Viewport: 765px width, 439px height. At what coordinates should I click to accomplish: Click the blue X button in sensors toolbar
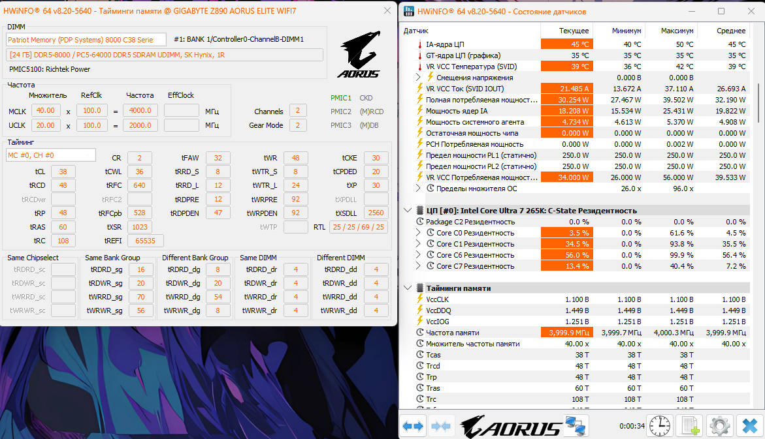749,427
